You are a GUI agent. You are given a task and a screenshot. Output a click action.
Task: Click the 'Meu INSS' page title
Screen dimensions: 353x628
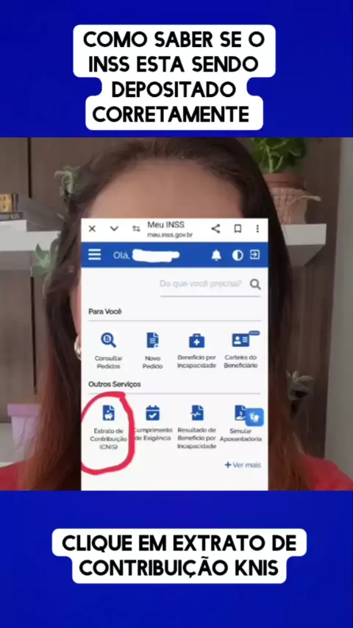point(166,225)
